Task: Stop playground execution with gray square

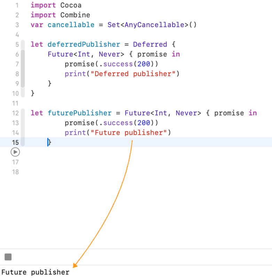Action: (x=8, y=257)
